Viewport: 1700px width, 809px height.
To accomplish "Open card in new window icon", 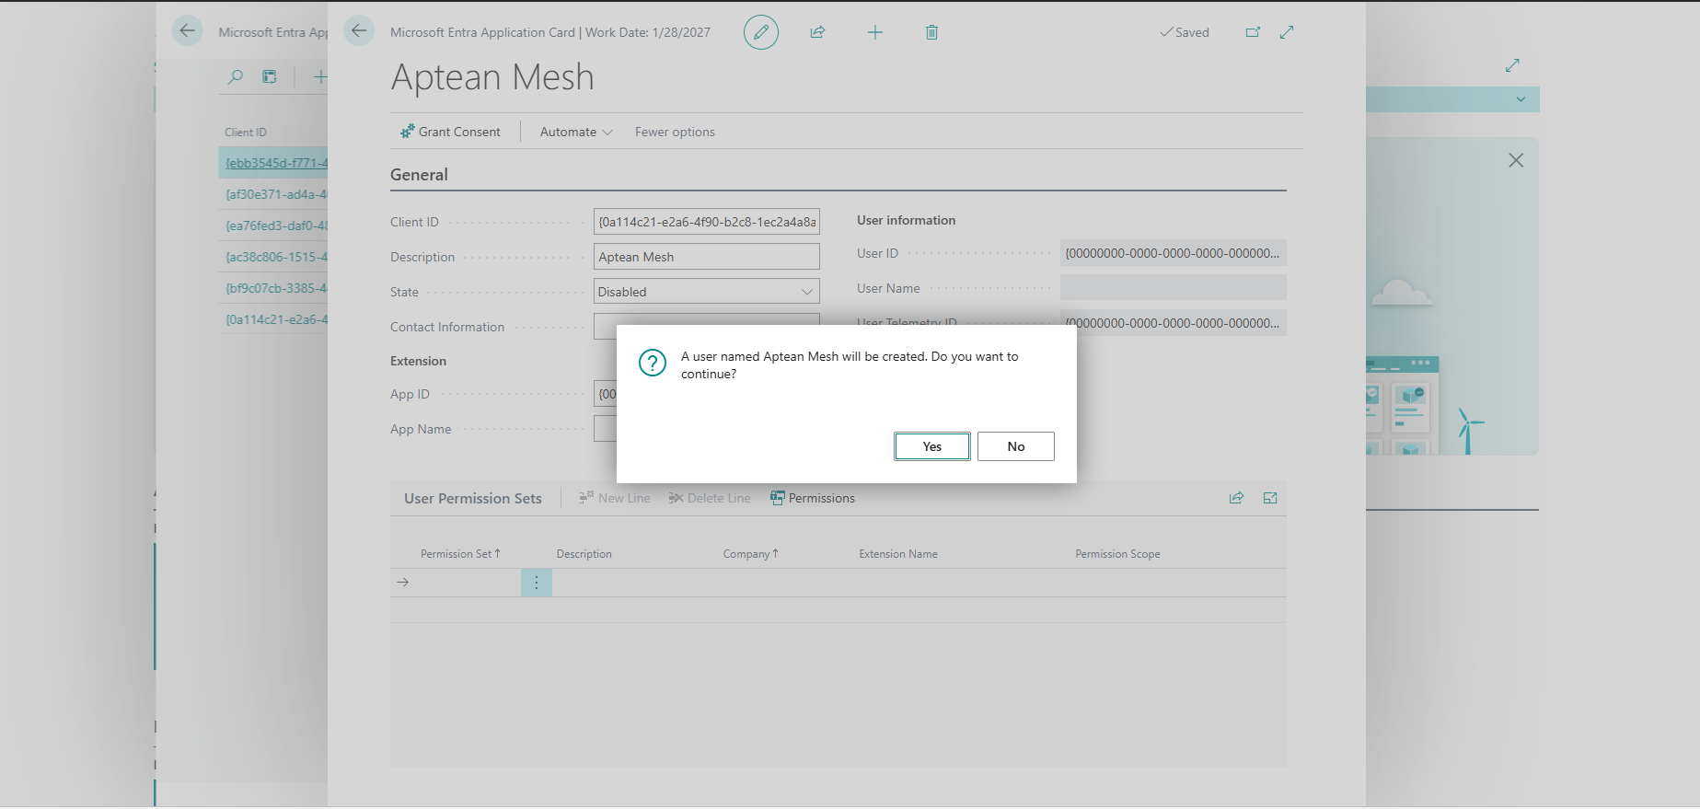I will [1253, 32].
